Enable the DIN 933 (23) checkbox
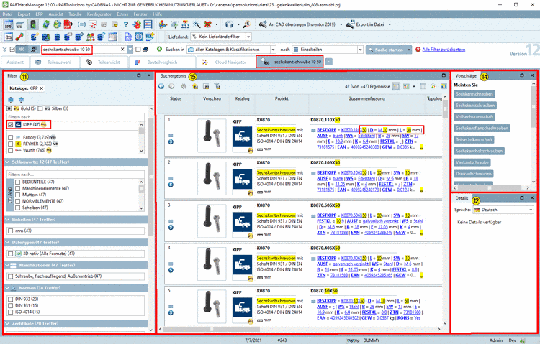The height and width of the screenshot is (344, 540). pos(10,298)
